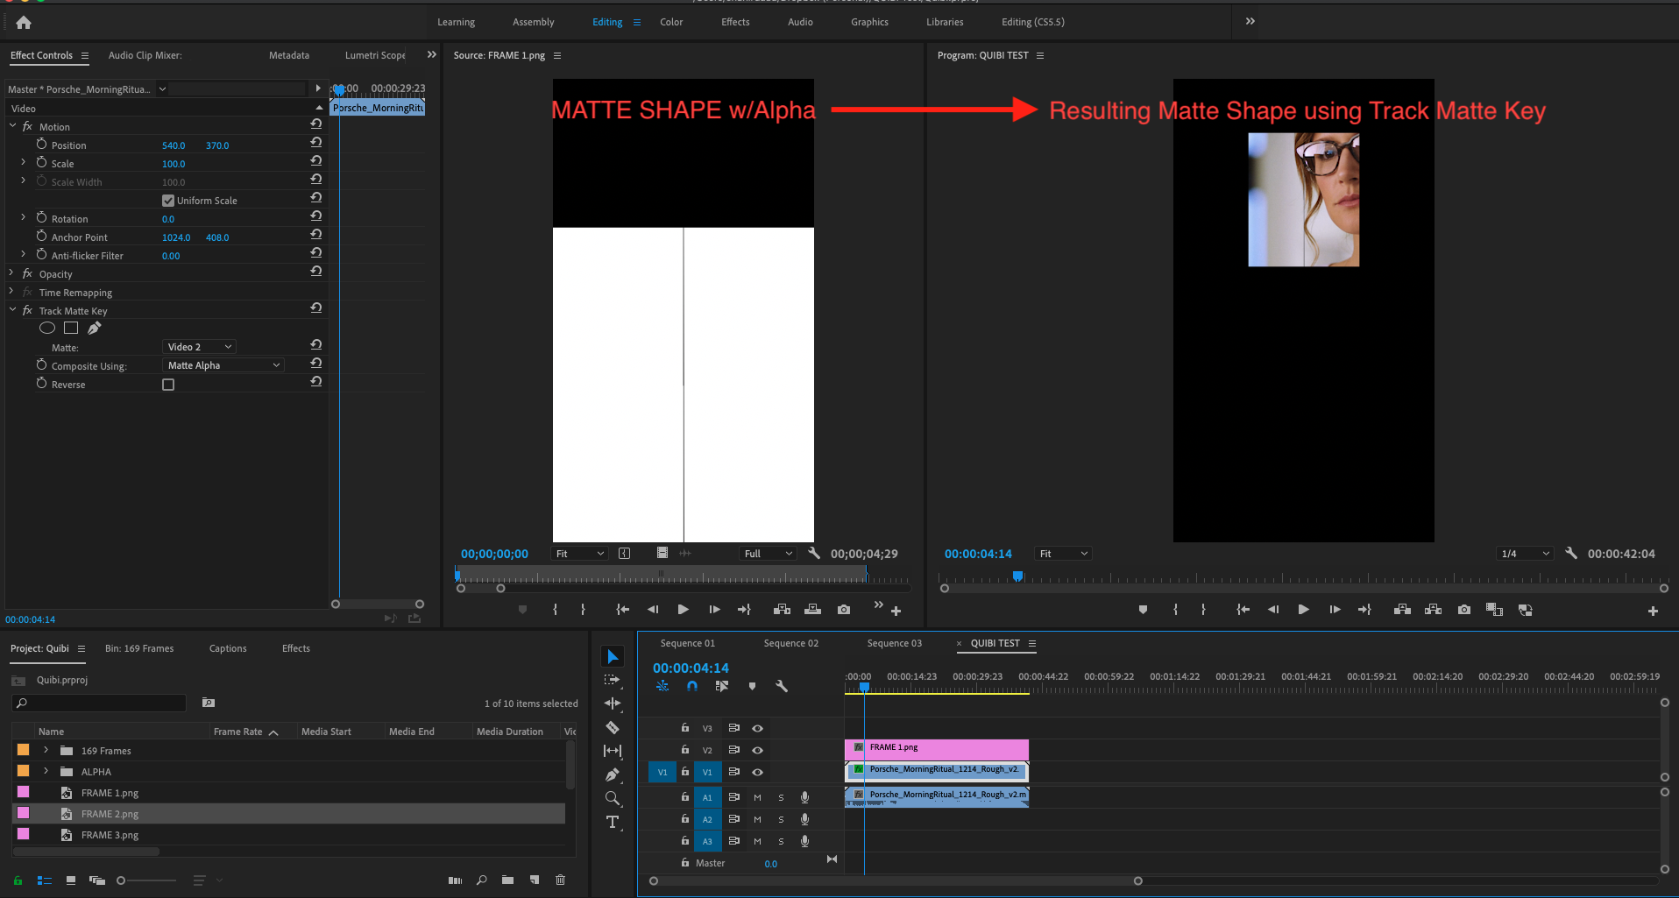1679x898 pixels.
Task: Uncheck the Uniform Scale checkbox
Action: click(167, 200)
